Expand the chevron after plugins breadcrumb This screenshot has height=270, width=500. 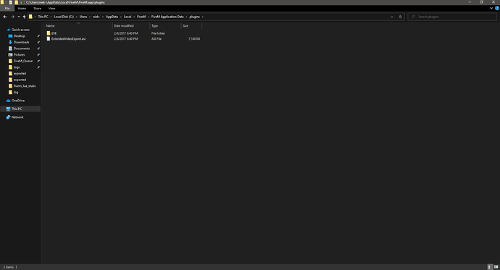[x=202, y=17]
